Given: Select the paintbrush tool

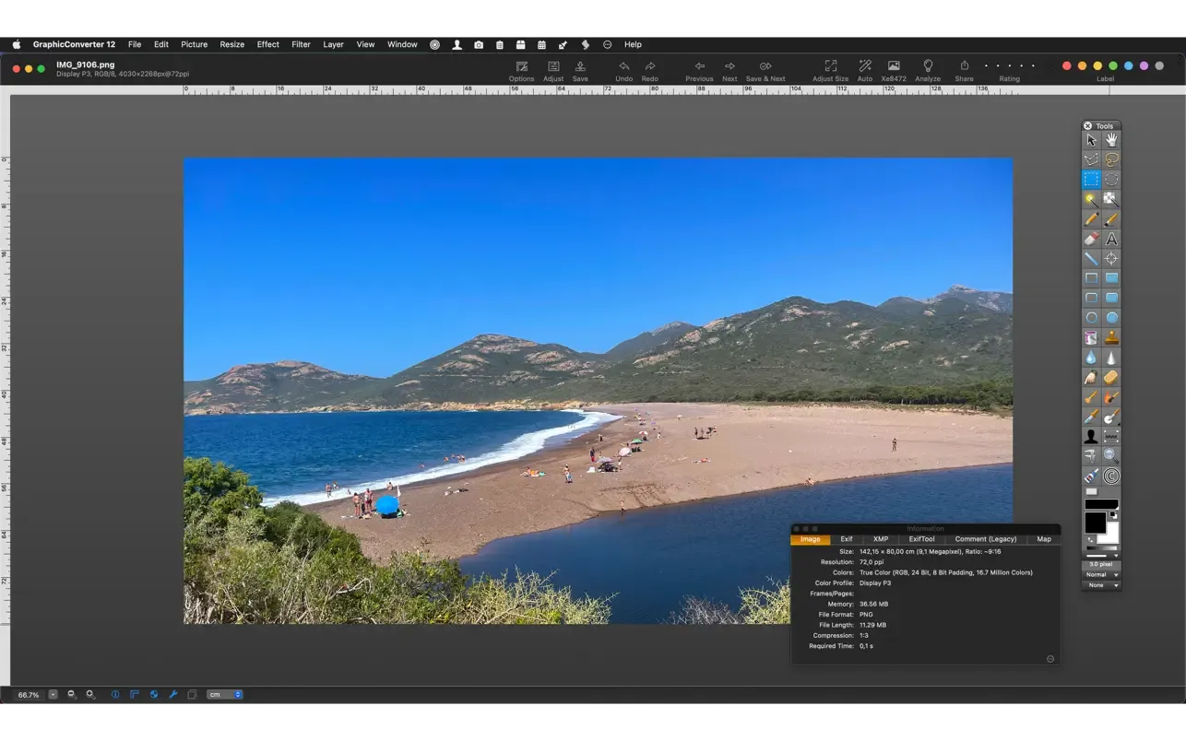Looking at the screenshot, I should 1111,219.
